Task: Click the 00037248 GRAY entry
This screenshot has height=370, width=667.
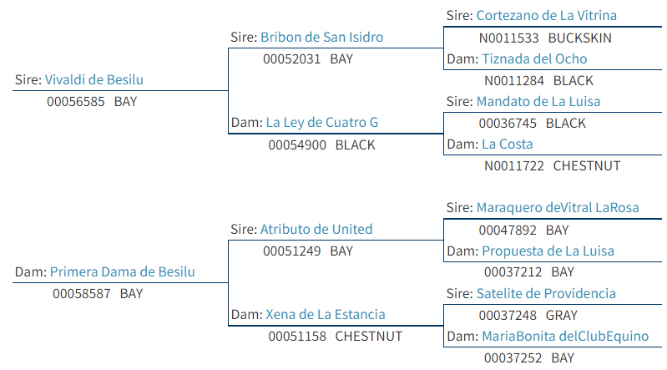Action: 528,316
